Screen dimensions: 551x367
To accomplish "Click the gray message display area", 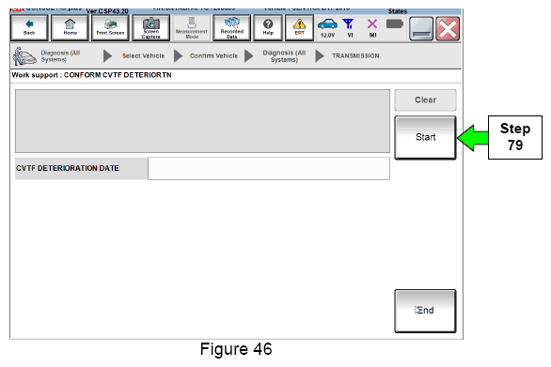I will coord(202,121).
